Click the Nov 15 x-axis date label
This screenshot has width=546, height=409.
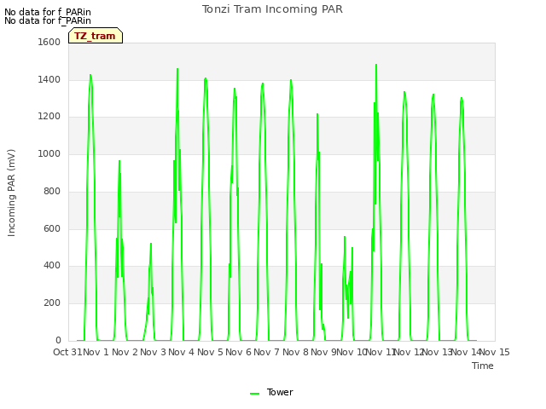tap(495, 352)
